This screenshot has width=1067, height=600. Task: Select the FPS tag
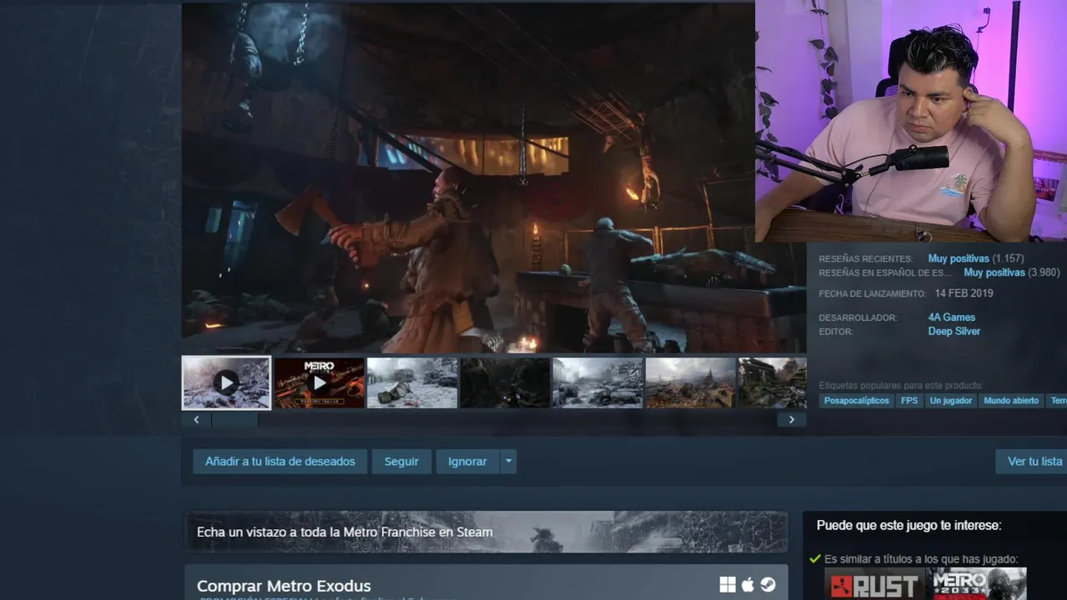[909, 401]
